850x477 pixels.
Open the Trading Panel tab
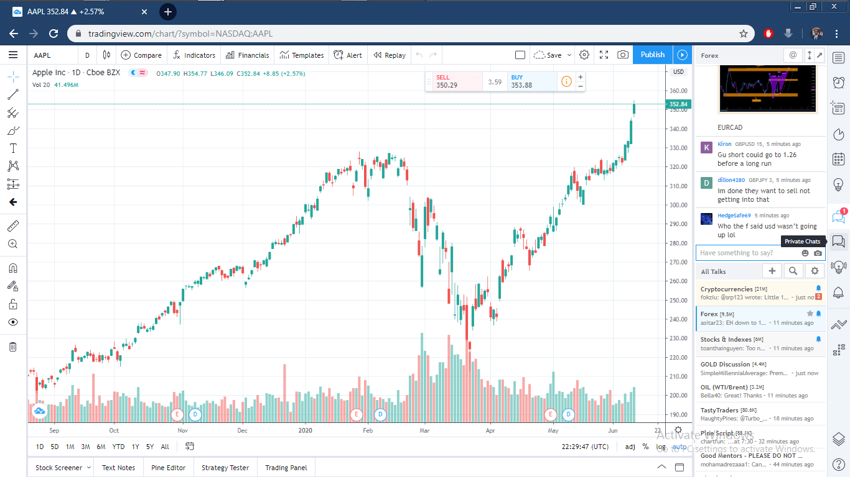[286, 468]
